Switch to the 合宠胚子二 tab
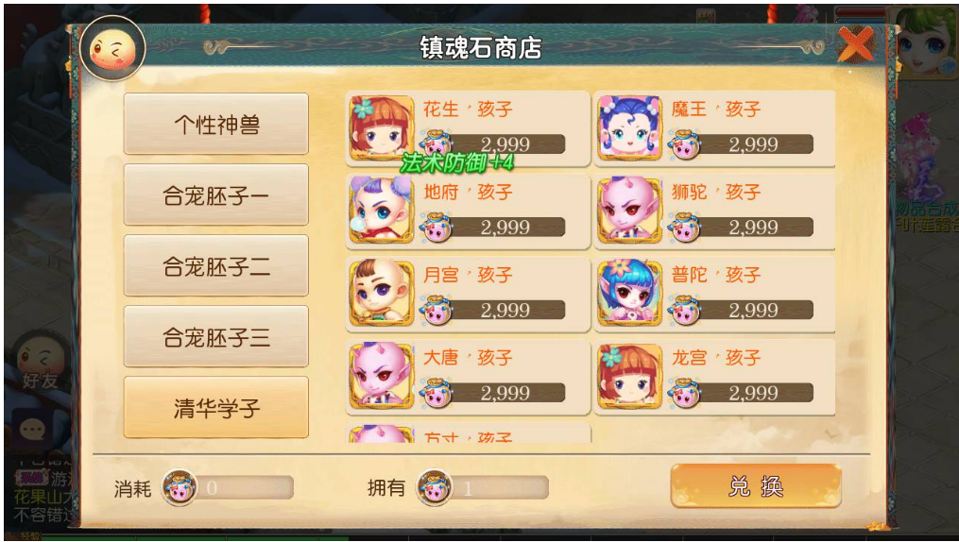 click(216, 265)
